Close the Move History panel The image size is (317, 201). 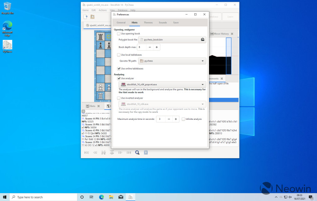[x=232, y=34]
